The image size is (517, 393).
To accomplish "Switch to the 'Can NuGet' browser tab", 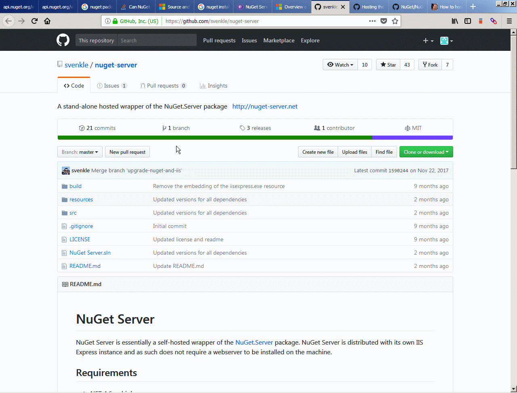I will pos(136,7).
